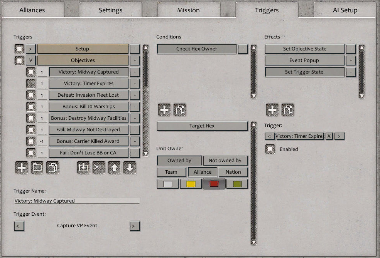Cycle Trigger Event with right arrow
Viewport: 380px width, 258px height.
(x=135, y=226)
